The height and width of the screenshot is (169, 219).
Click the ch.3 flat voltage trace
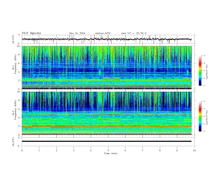coord(106,141)
